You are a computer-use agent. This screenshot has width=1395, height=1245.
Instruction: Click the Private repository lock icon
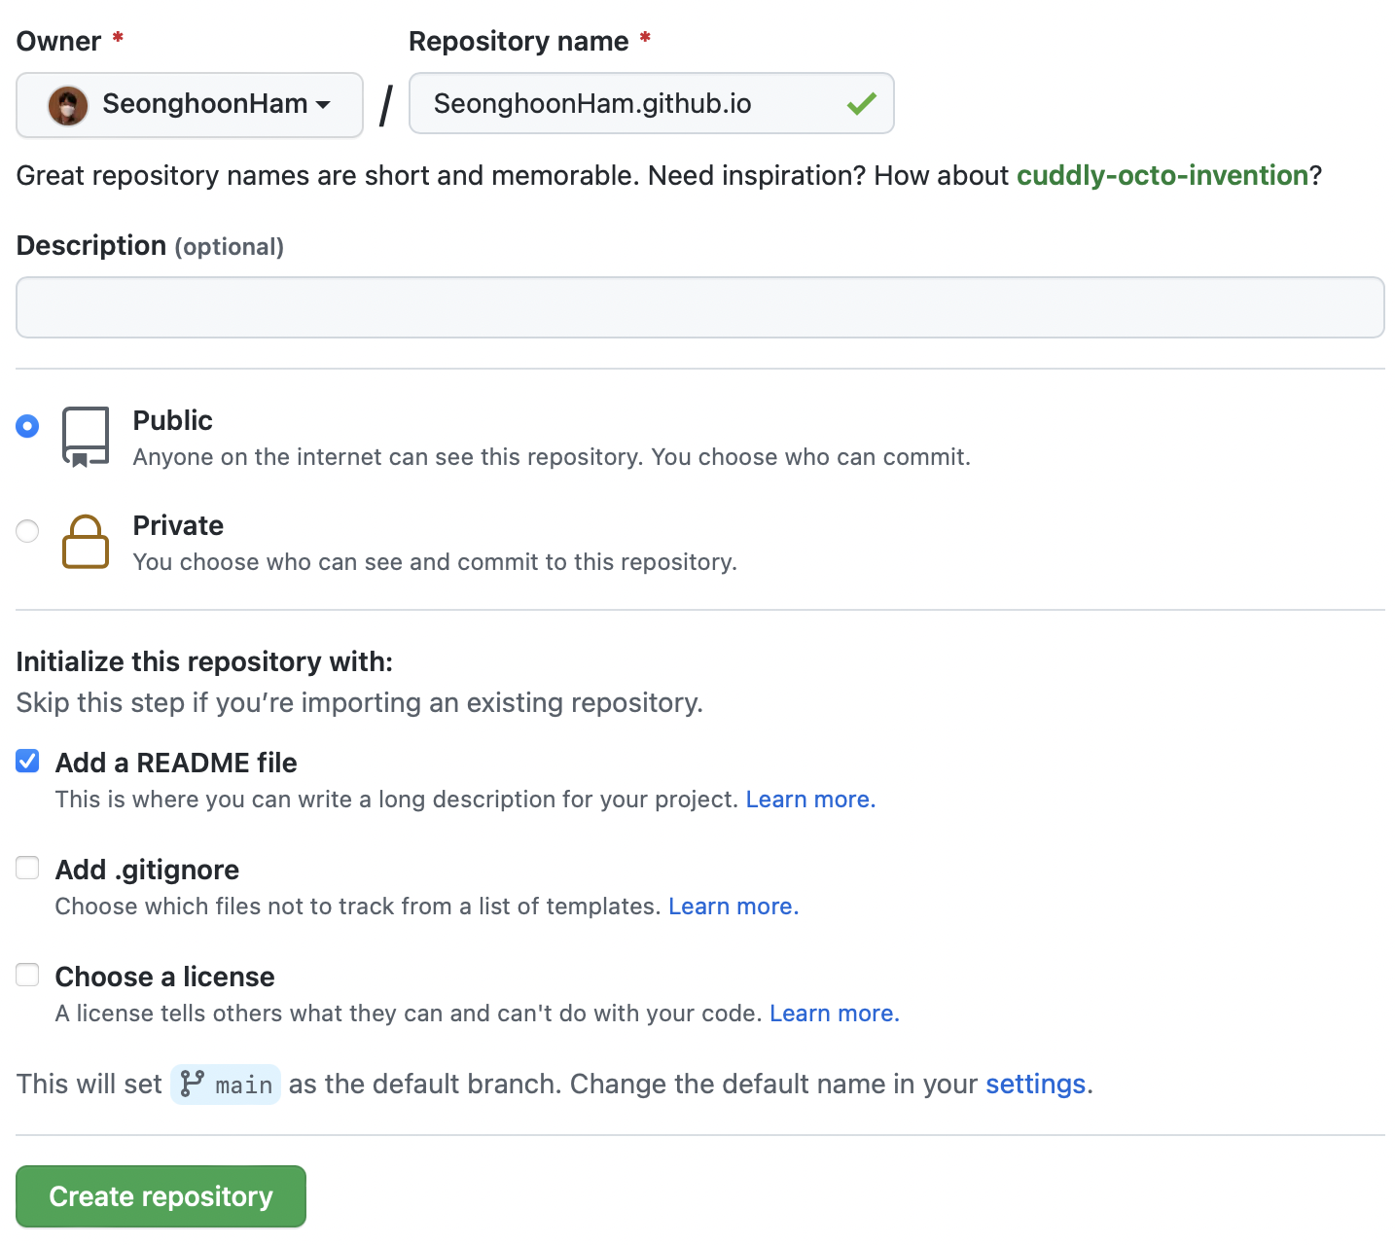(x=86, y=541)
